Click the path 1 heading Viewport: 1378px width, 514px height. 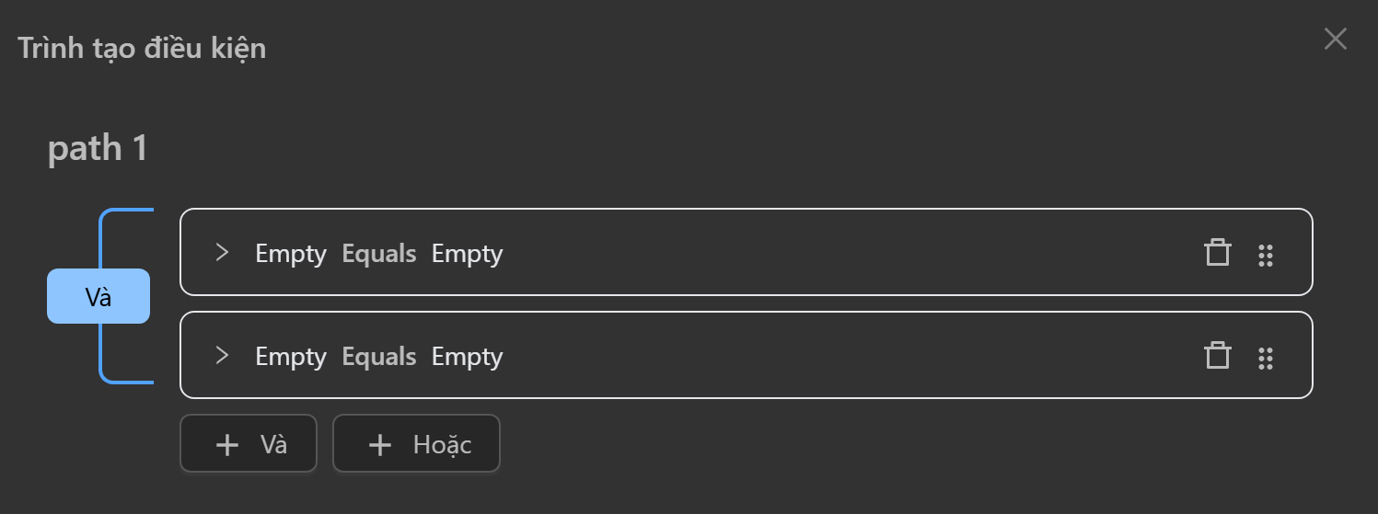click(x=98, y=148)
